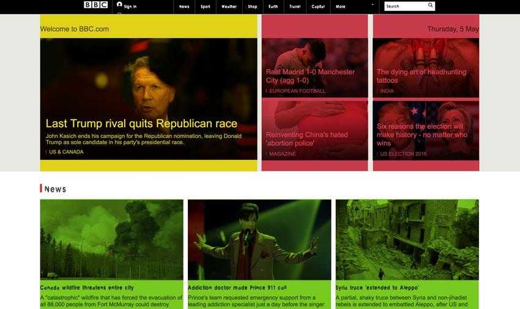Image resolution: width=520 pixels, height=309 pixels.
Task: Open 'Last Trump rival quits Republican race' headline
Action: click(x=141, y=123)
